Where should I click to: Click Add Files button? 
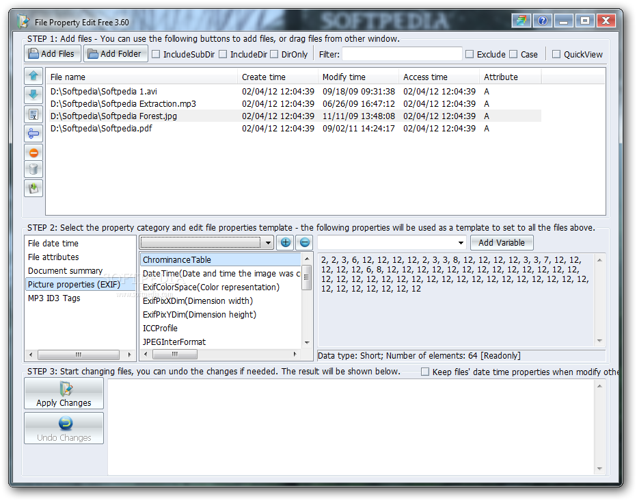pyautogui.click(x=53, y=53)
